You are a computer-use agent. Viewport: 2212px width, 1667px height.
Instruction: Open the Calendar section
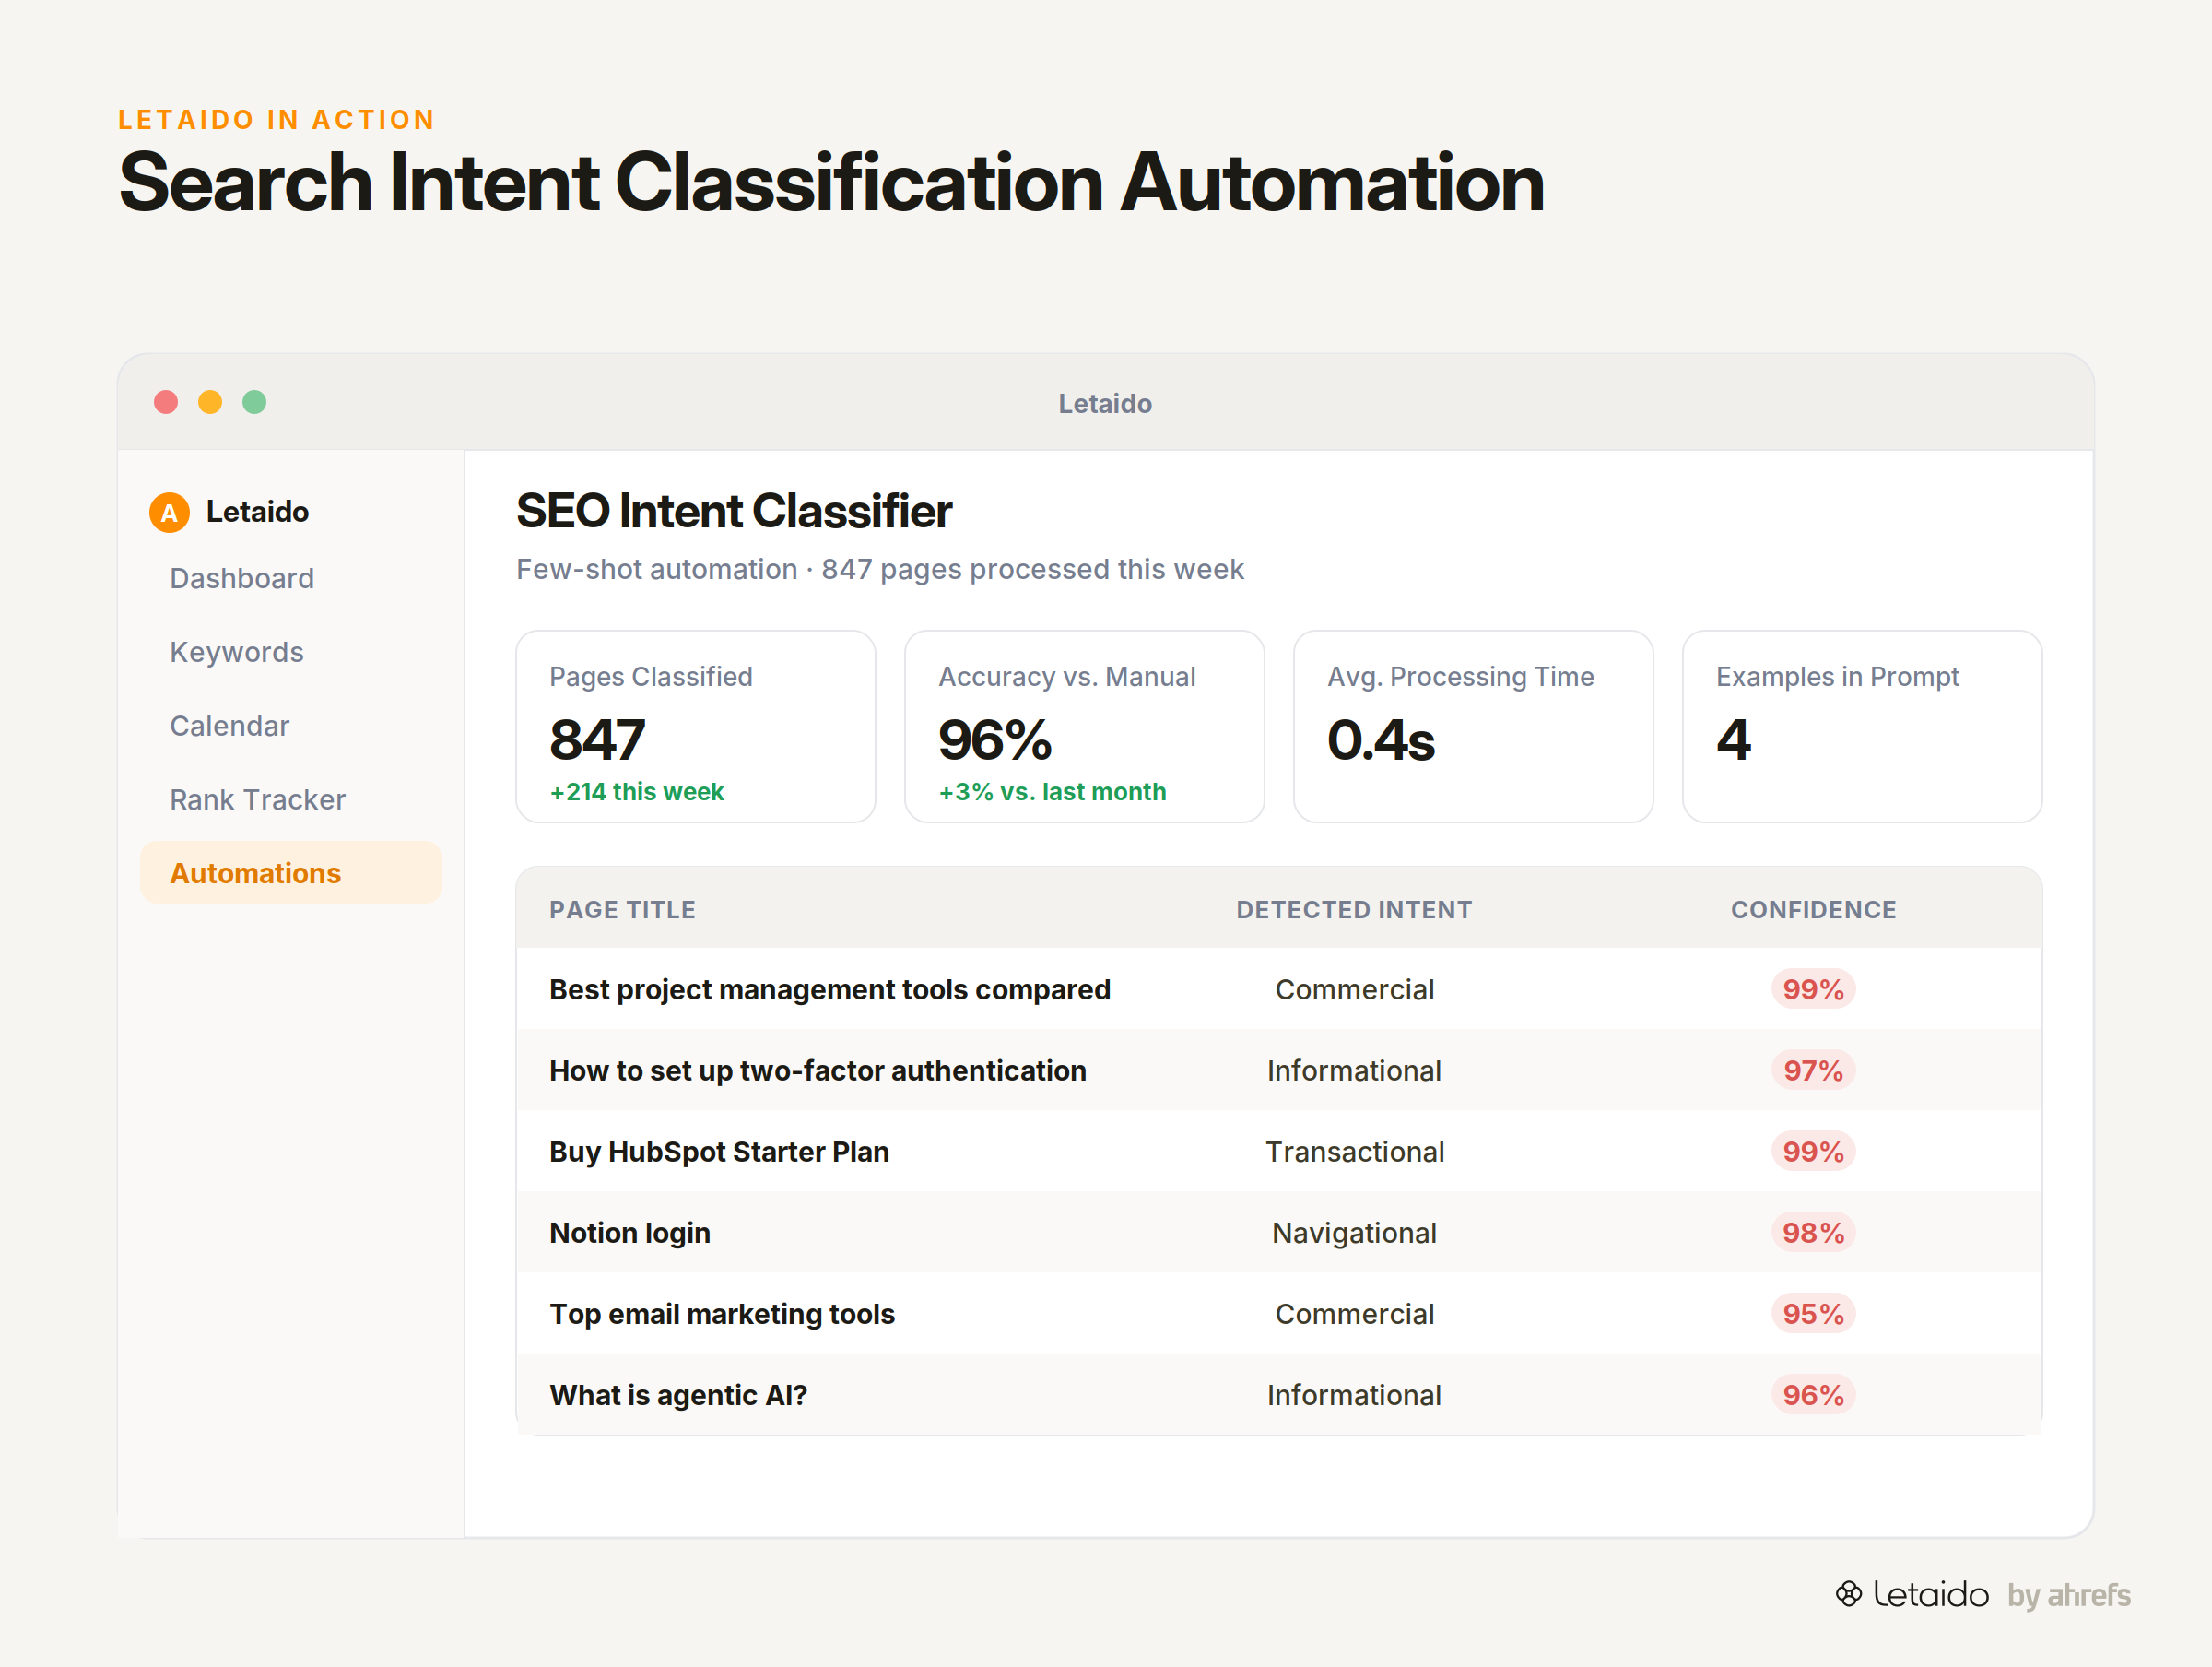click(230, 727)
